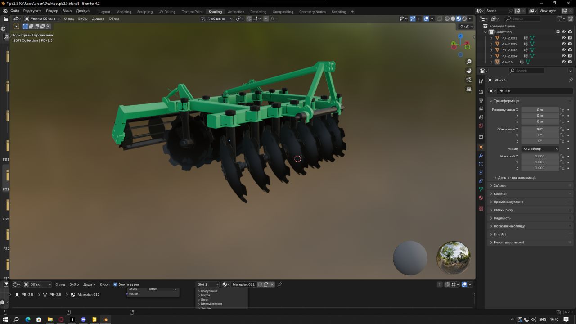Toggle Collection exclude checkbox in Outliner
The image size is (576, 324).
point(558,32)
